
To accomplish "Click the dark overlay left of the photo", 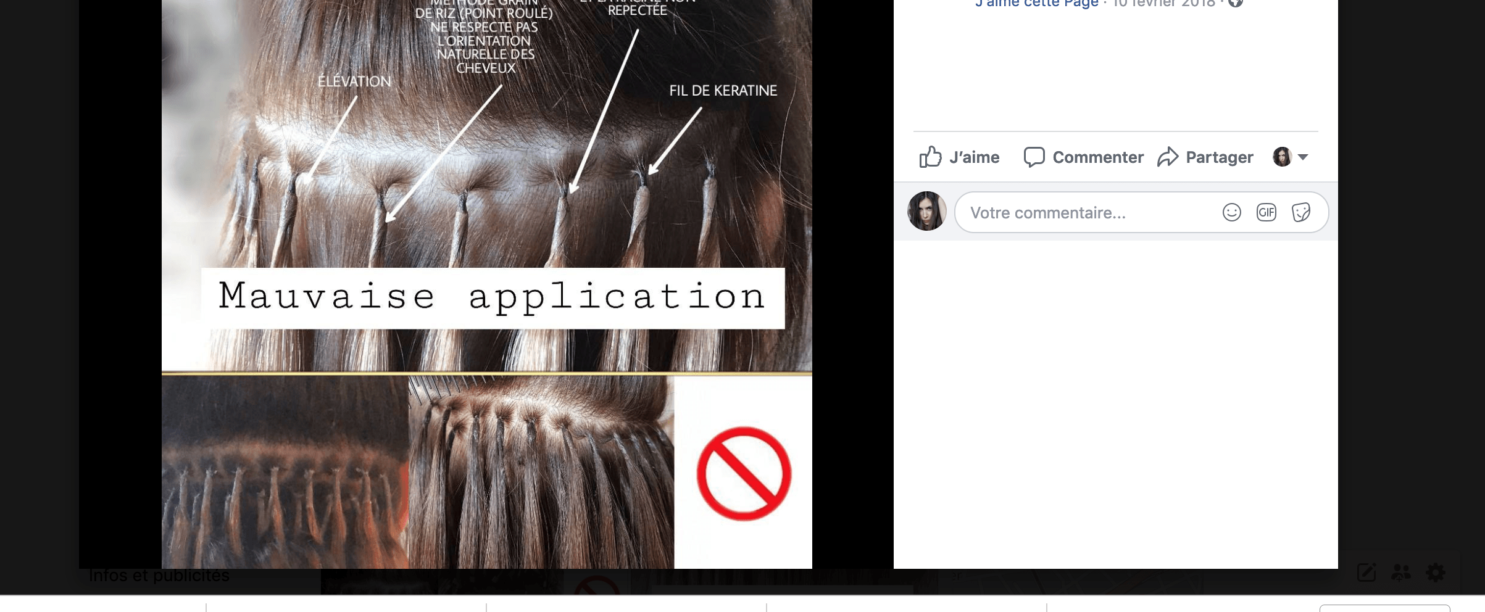I will pyautogui.click(x=120, y=284).
